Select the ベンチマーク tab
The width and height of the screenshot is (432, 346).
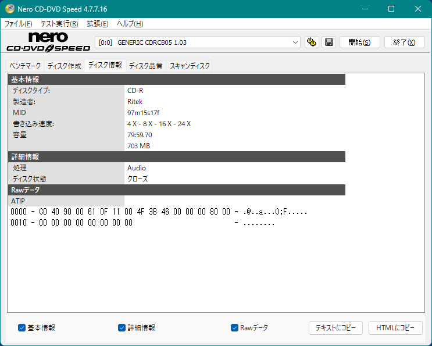point(25,66)
